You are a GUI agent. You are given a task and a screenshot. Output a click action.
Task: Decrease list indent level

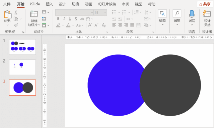(114, 19)
